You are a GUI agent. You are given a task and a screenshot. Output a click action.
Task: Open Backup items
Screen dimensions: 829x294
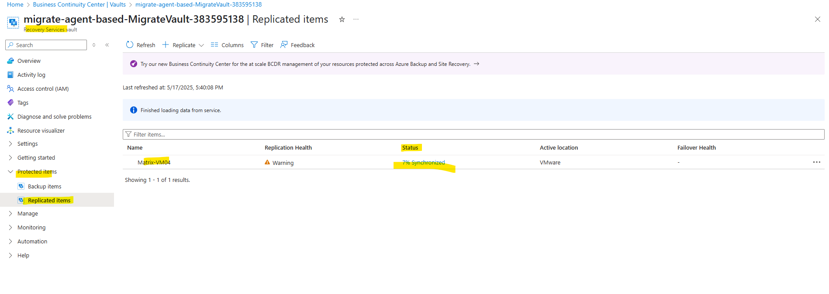click(45, 187)
